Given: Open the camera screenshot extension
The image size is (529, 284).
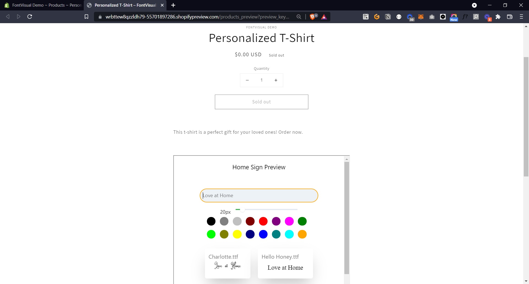Looking at the screenshot, I should click(x=432, y=17).
